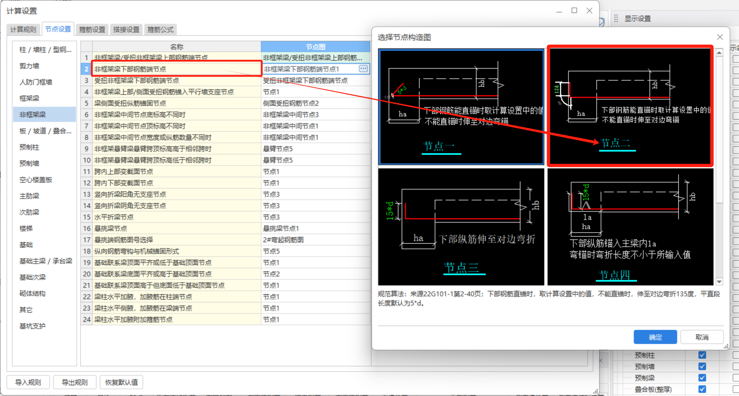Select 主肋梁 in the category list
This screenshot has height=396, width=739.
coord(45,196)
